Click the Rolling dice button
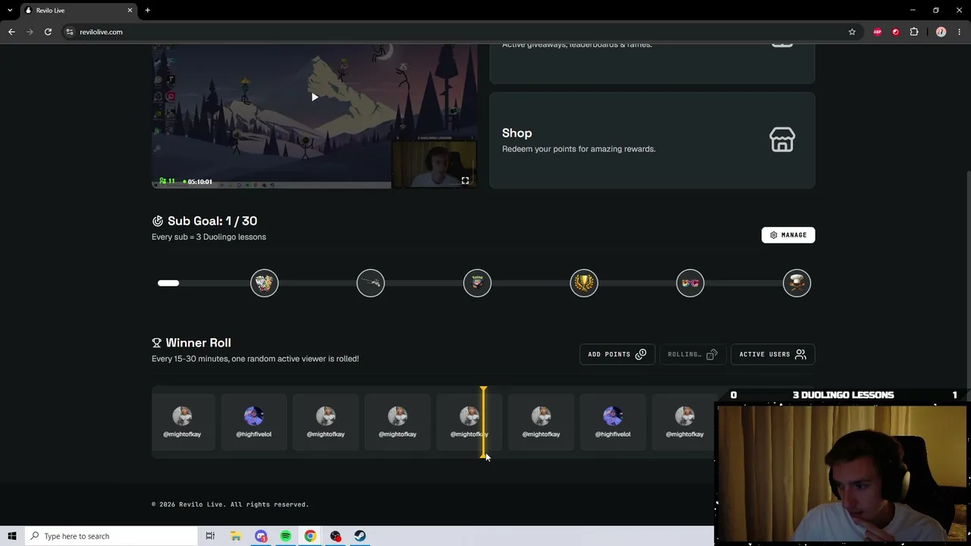The width and height of the screenshot is (971, 546). tap(692, 354)
